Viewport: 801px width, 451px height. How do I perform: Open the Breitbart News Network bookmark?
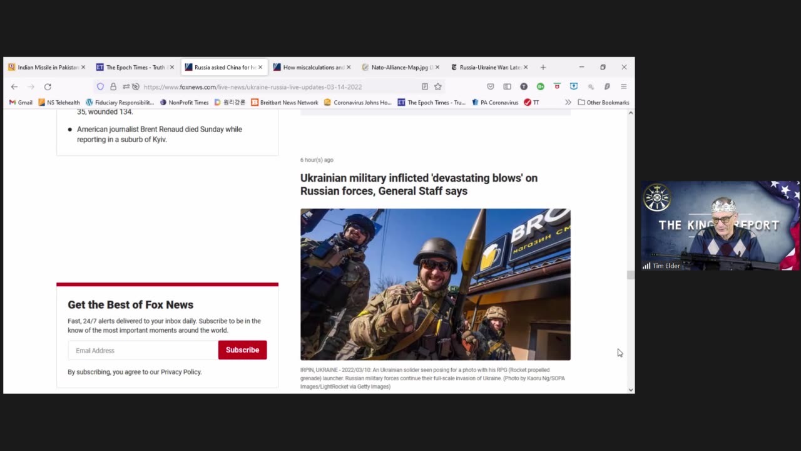pyautogui.click(x=285, y=103)
